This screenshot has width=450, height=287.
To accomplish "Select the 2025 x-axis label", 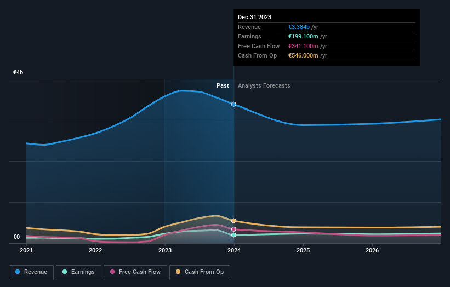I will [x=303, y=250].
